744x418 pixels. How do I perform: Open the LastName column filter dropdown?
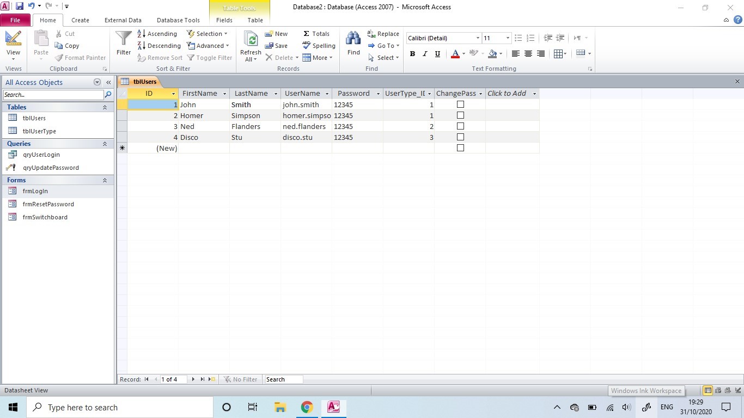[x=276, y=94]
